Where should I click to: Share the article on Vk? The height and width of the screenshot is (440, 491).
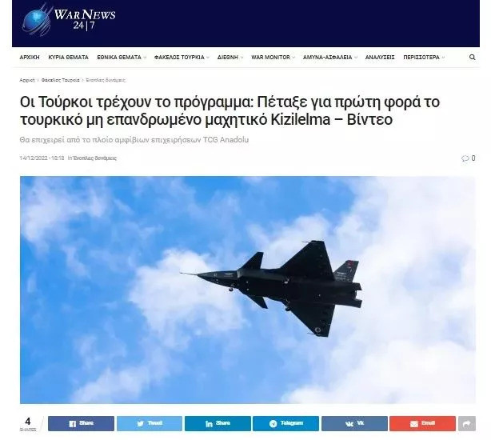pyautogui.click(x=354, y=423)
